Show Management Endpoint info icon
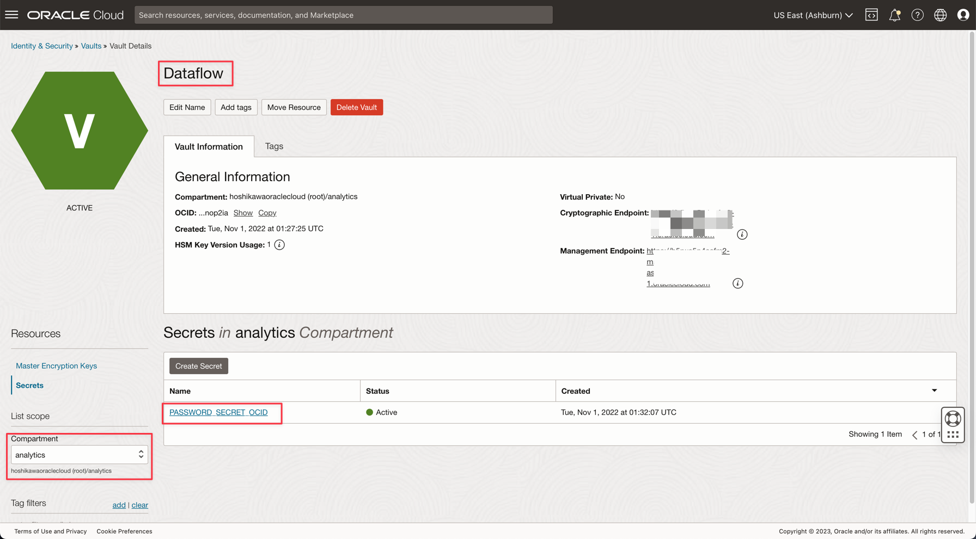The image size is (976, 539). (x=737, y=283)
